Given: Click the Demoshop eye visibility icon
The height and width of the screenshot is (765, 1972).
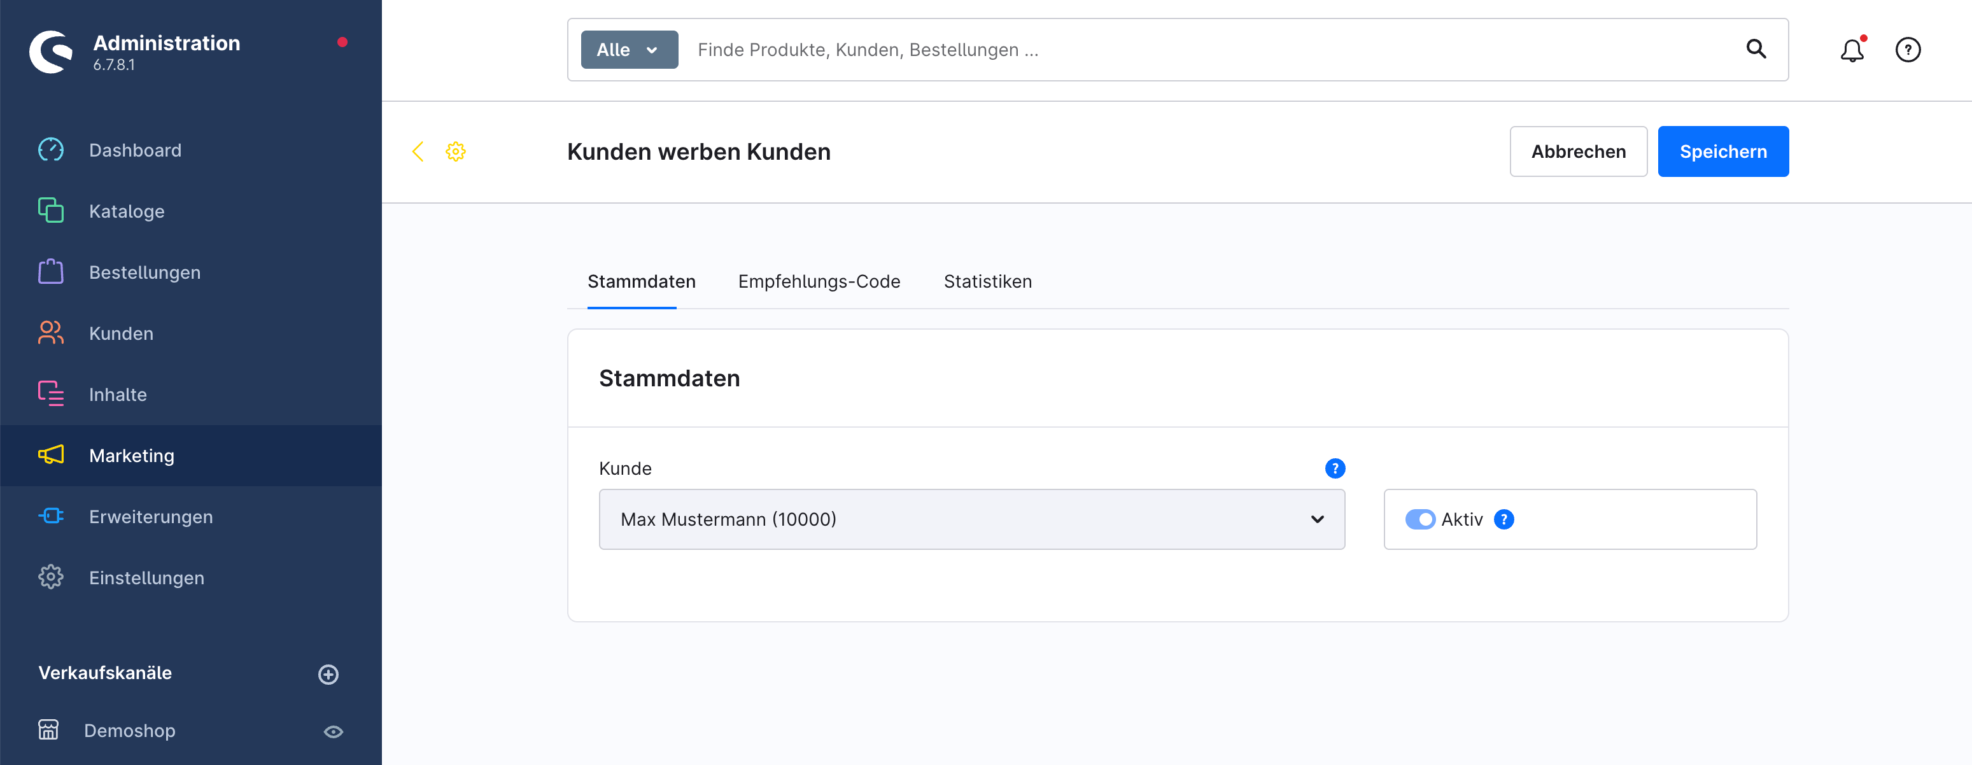Looking at the screenshot, I should (333, 731).
